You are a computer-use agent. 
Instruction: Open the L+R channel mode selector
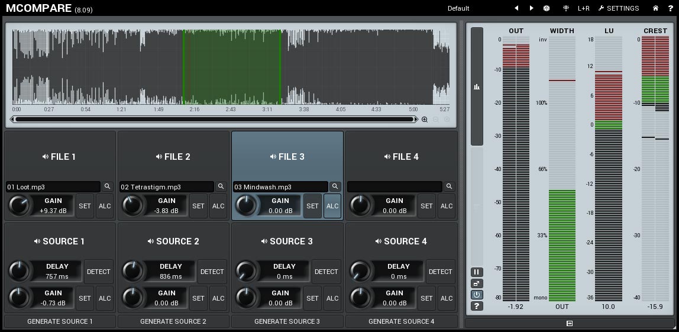[x=583, y=8]
